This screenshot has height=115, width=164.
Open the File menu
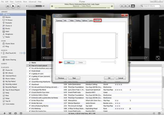click(x=2, y=2)
